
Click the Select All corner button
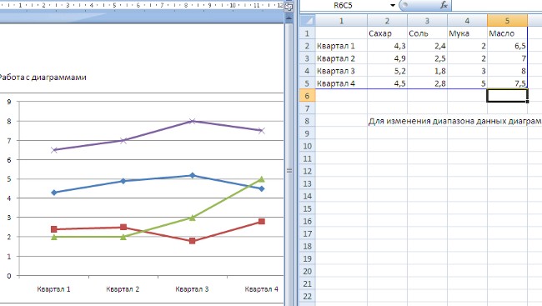[x=308, y=21]
